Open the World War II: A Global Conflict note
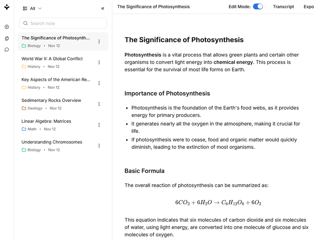This screenshot has width=314, height=241. pos(52,59)
